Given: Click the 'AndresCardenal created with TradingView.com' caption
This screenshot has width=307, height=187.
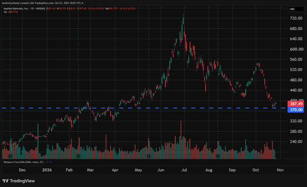Looking at the screenshot, I should click(x=28, y=3).
